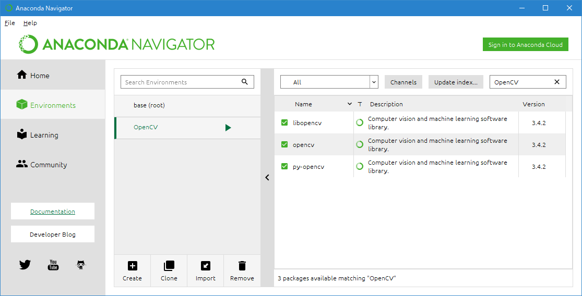Click the Description column header
This screenshot has width=582, height=296.
coord(386,104)
